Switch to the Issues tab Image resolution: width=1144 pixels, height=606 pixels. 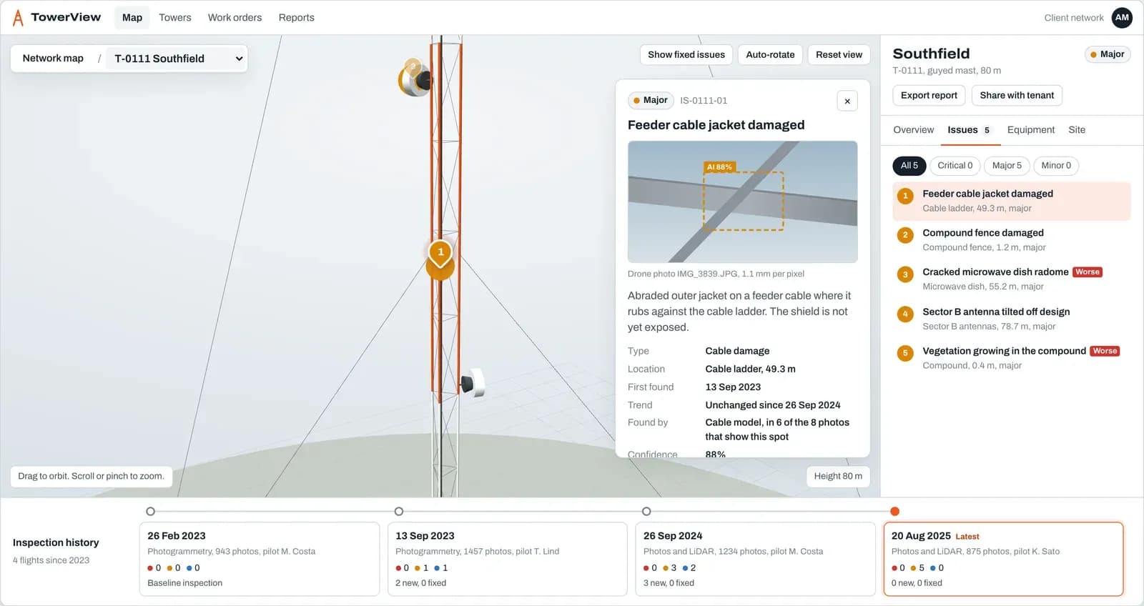tap(970, 130)
